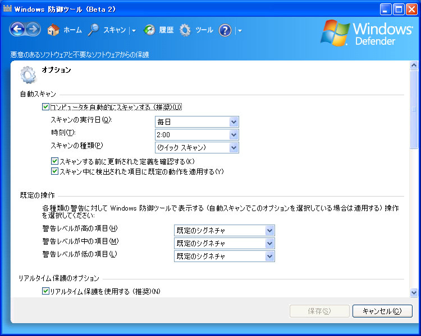The width and height of the screenshot is (421, 336).
Task: Maximize the Windows Defender window
Action: point(399,10)
